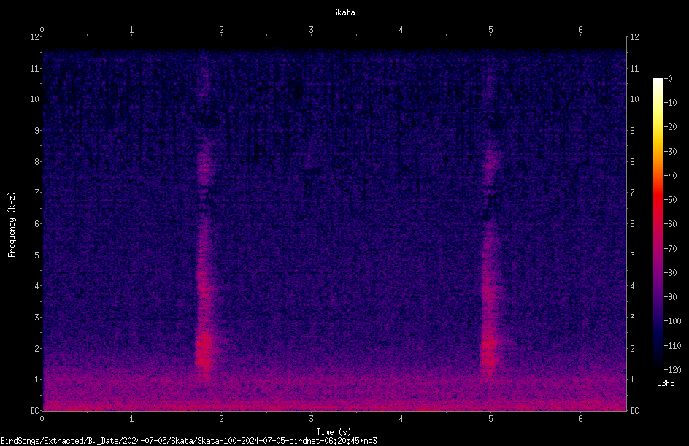Click the "-40" color scale label
689x446 pixels.
(x=670, y=176)
